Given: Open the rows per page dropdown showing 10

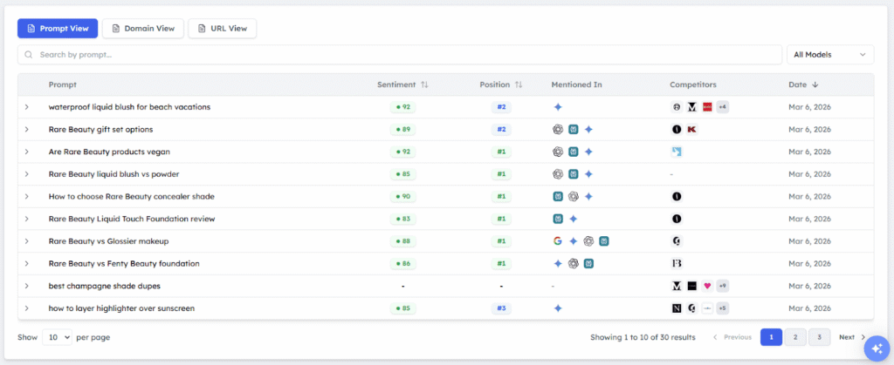Looking at the screenshot, I should 57,337.
